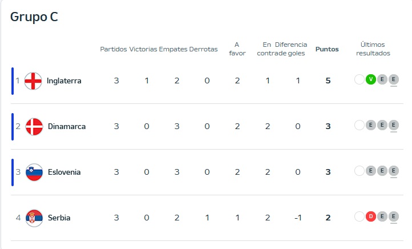Select the Eslovenia team name
This screenshot has width=412, height=249.
coord(64,172)
